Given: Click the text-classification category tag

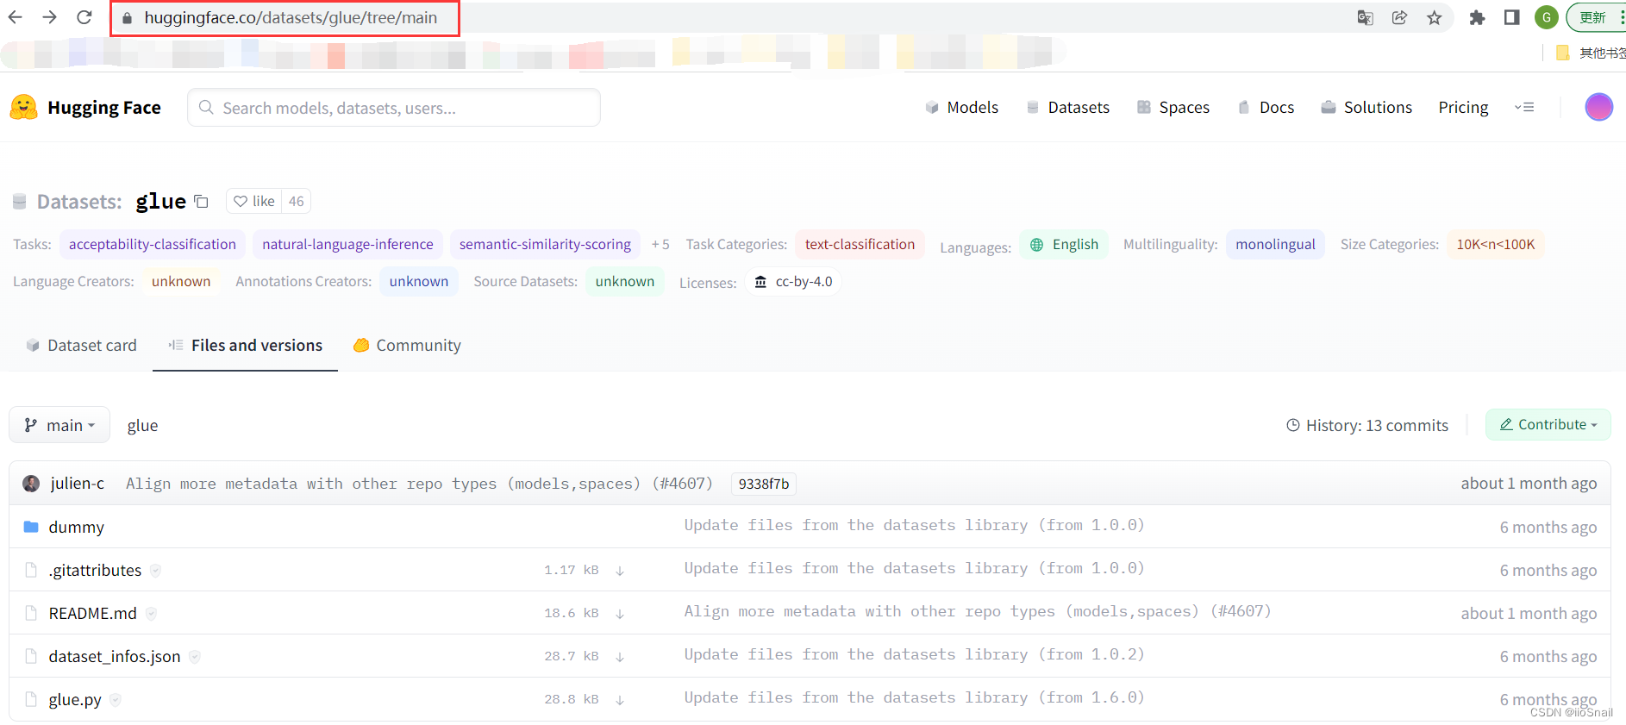Looking at the screenshot, I should tap(860, 244).
